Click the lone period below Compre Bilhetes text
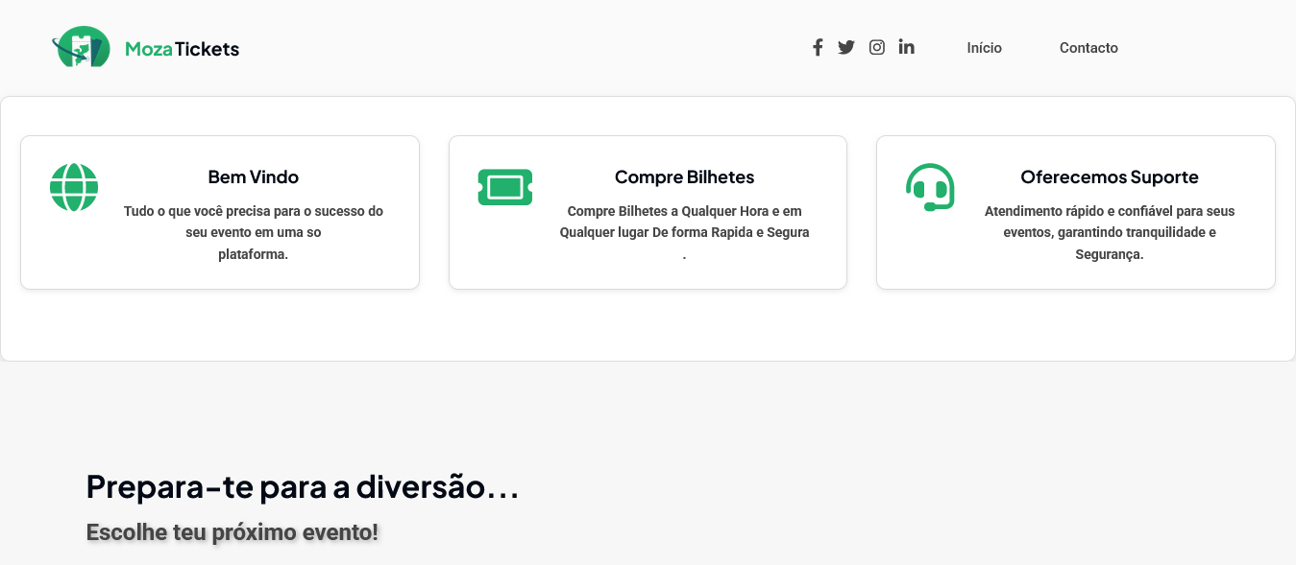Screen dimensions: 1296x565 point(684,256)
